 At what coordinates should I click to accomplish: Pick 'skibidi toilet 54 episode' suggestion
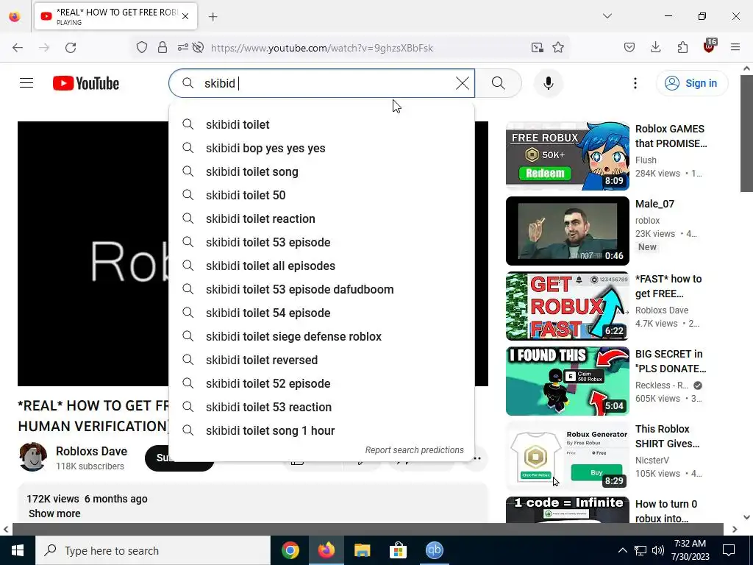322,313
